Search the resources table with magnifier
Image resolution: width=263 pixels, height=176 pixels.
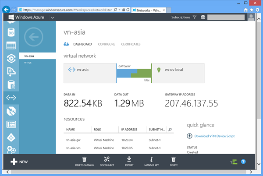171,130
